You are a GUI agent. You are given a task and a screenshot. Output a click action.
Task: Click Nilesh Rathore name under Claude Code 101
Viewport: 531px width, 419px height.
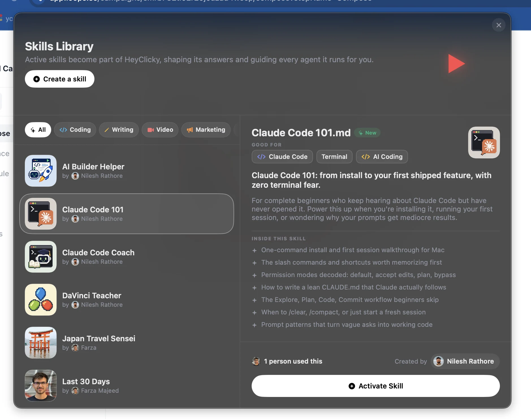pyautogui.click(x=102, y=219)
